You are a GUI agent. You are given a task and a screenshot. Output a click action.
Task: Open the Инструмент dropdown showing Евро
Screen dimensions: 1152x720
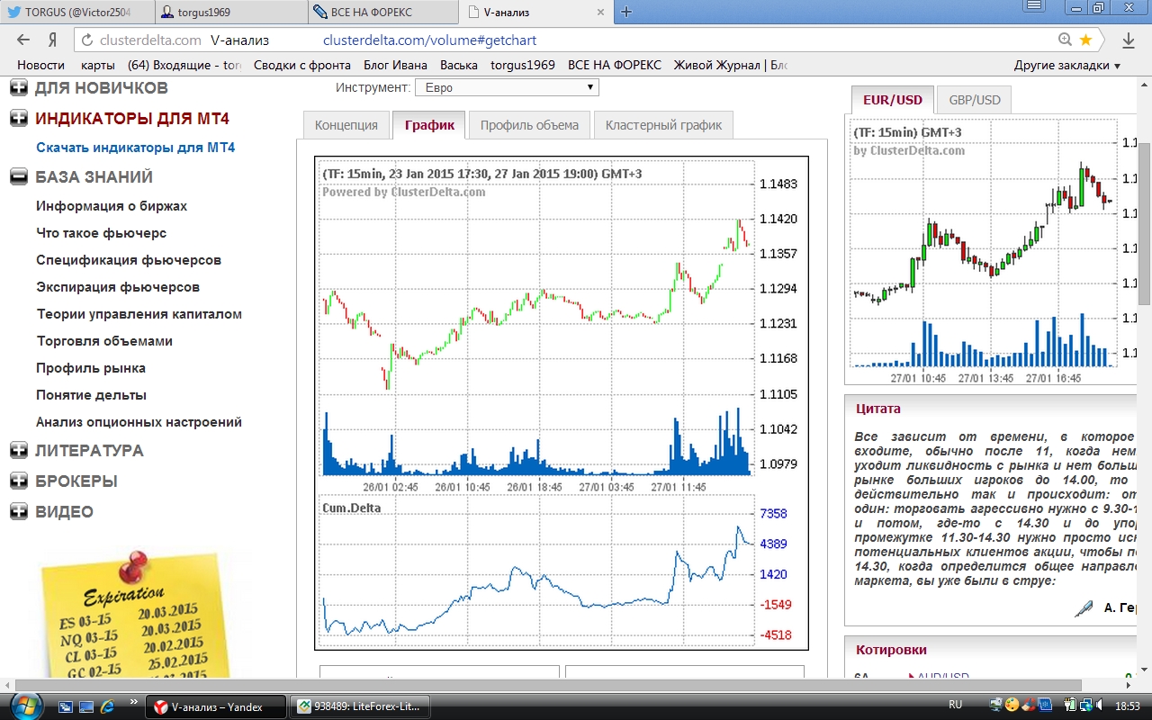click(x=507, y=87)
